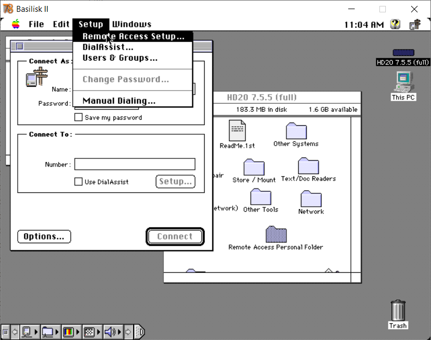Click the Control Strip right scroll arrow
This screenshot has height=340, width=431.
[x=128, y=332]
